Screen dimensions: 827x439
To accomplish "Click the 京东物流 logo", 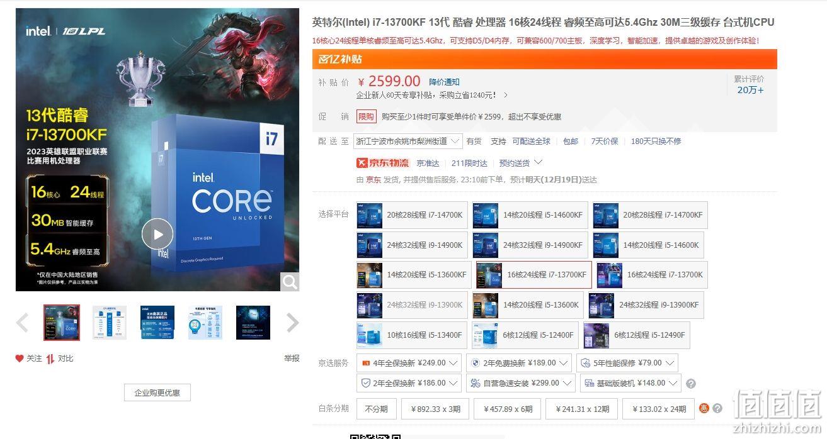I will [383, 163].
